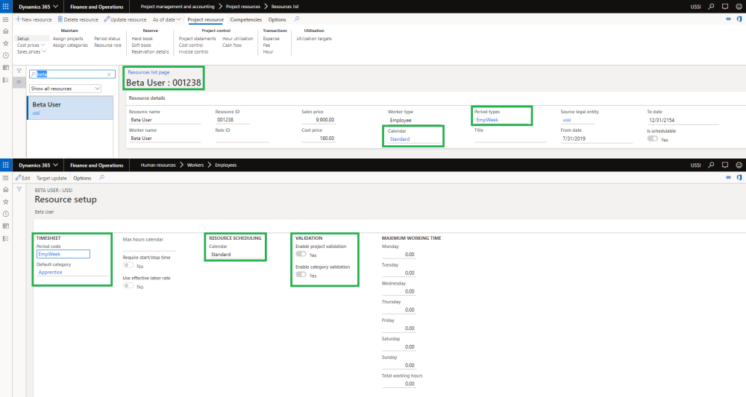Open messages icon in Employees top bar
This screenshot has width=746, height=397.
[x=724, y=165]
